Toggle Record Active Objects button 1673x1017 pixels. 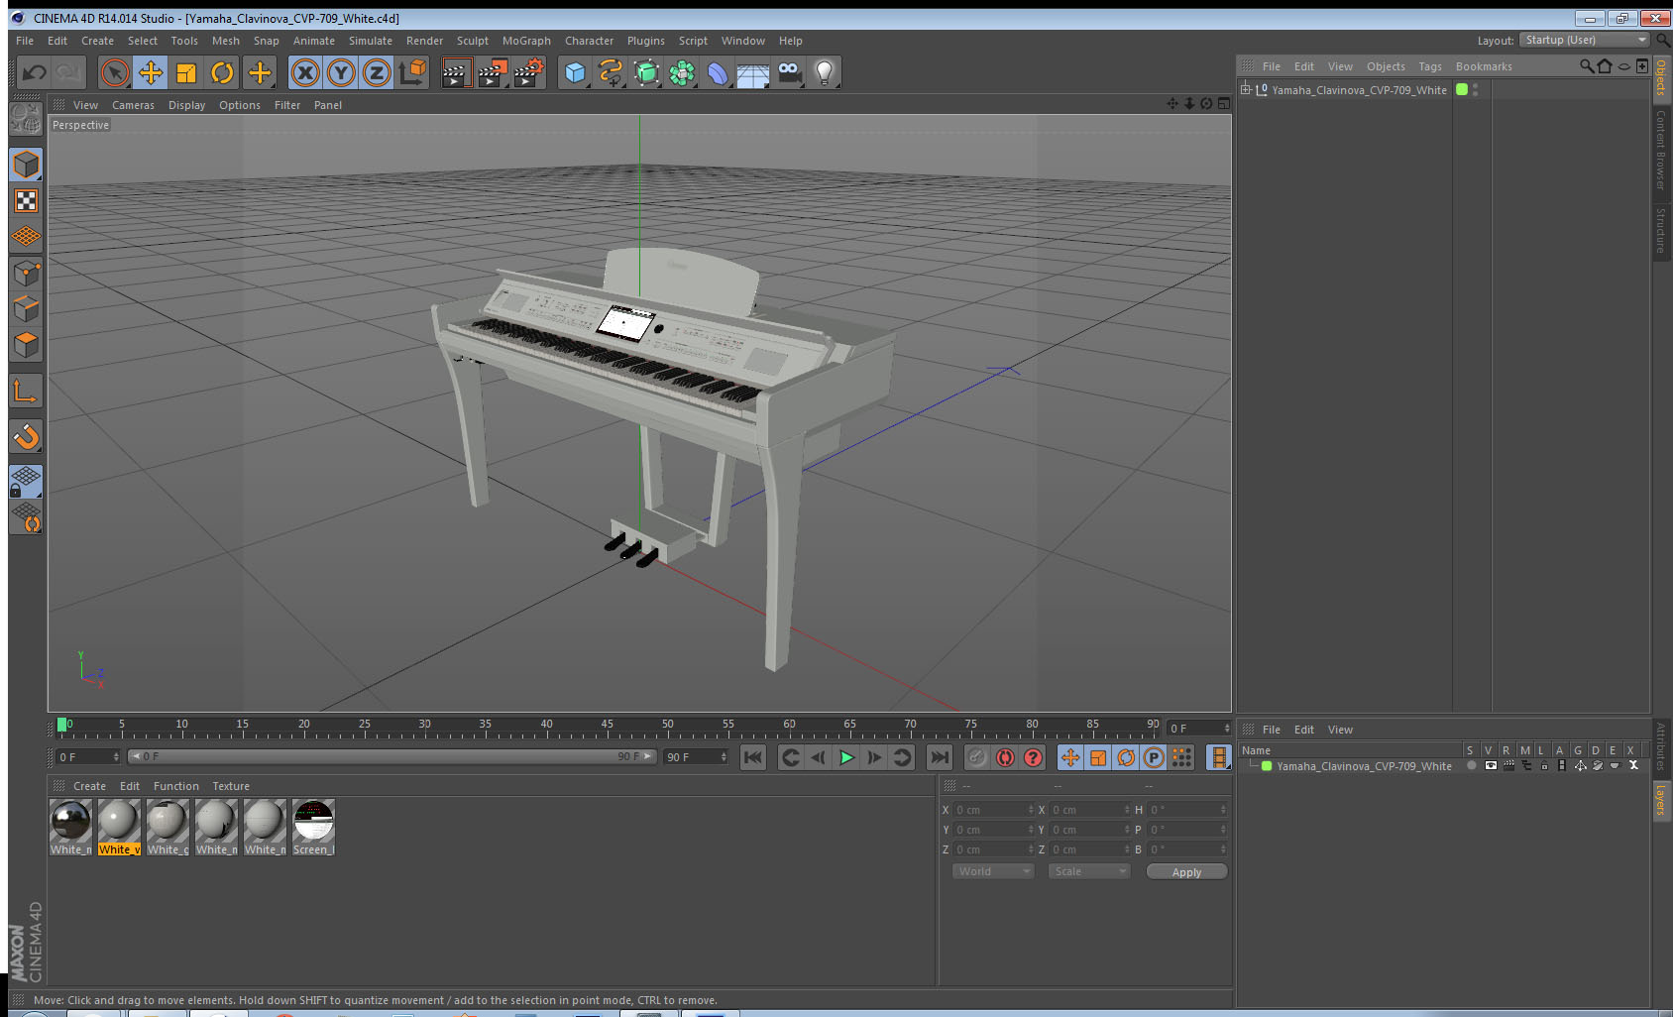[977, 757]
